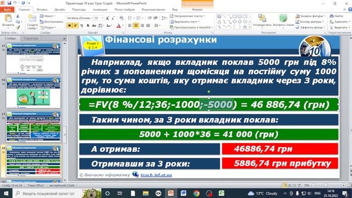
Task: Open the File (Файл) tab
Action: click(x=7, y=9)
